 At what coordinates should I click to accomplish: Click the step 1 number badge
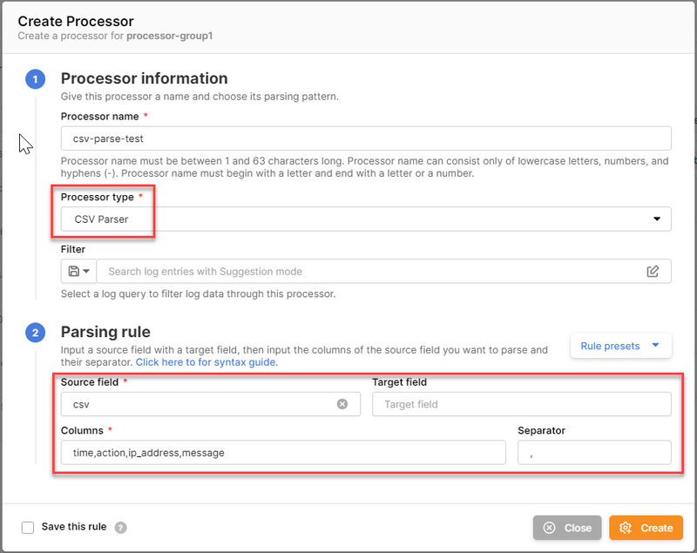coord(35,79)
